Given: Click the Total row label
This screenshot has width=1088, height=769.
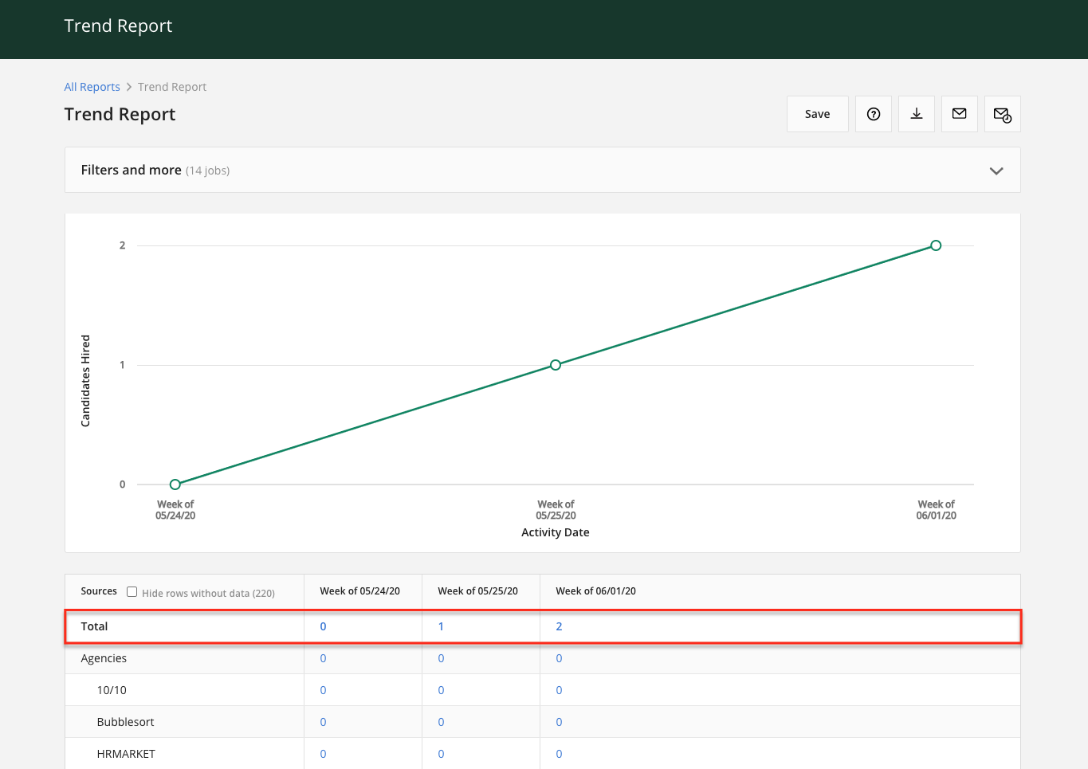Looking at the screenshot, I should tap(94, 626).
